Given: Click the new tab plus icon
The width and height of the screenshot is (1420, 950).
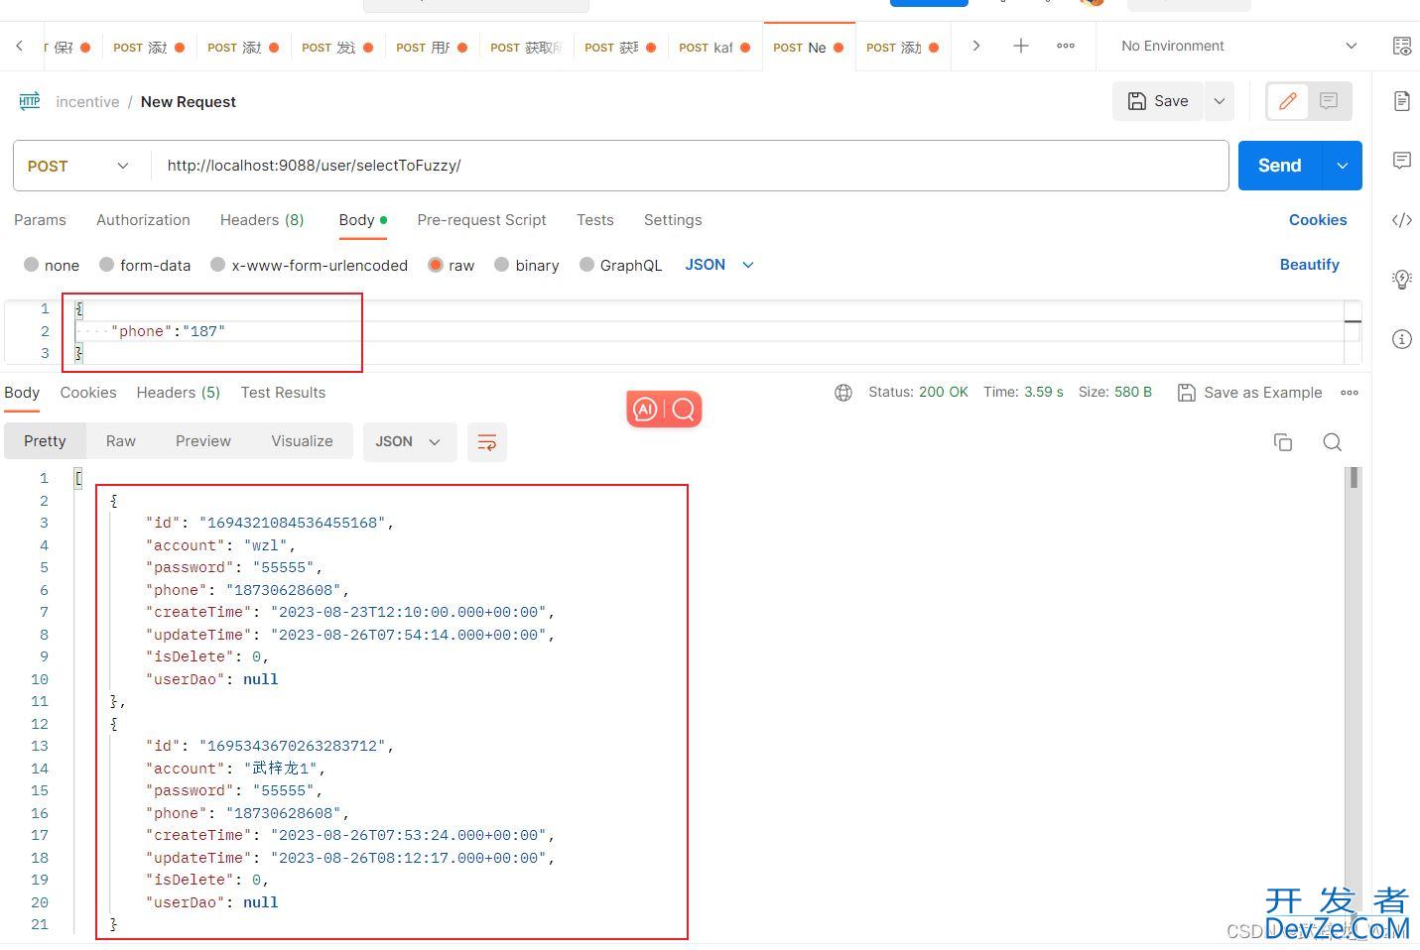Looking at the screenshot, I should pos(1020,46).
